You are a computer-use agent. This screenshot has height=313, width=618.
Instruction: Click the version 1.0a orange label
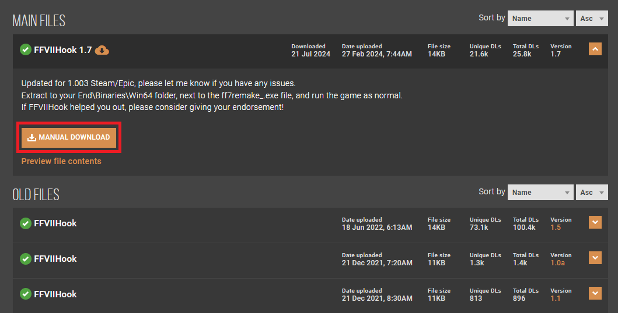pos(558,263)
